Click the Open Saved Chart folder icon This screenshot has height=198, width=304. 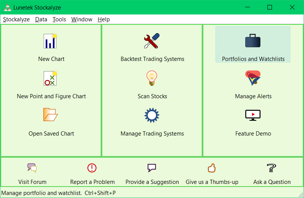coord(51,115)
